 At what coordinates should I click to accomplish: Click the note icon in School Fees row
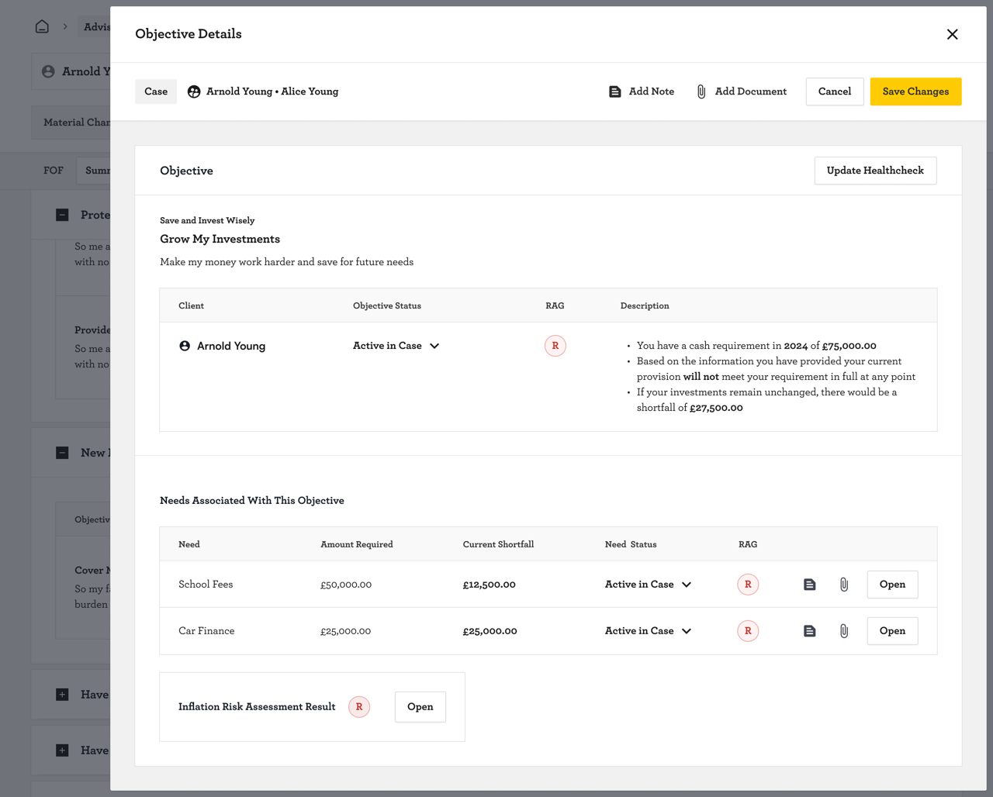tap(809, 585)
